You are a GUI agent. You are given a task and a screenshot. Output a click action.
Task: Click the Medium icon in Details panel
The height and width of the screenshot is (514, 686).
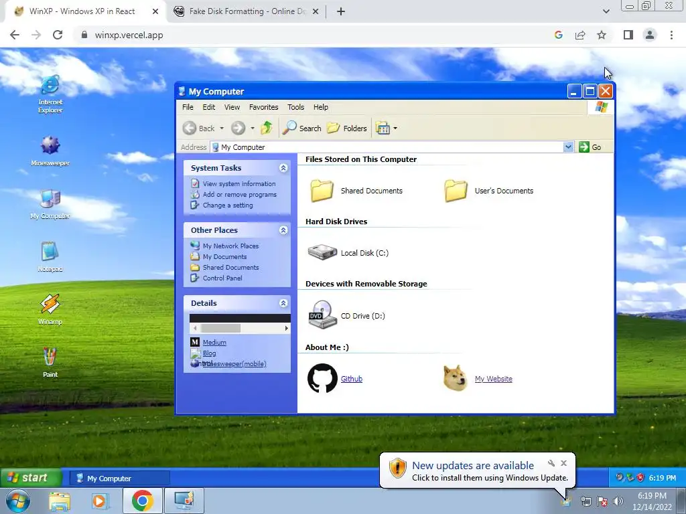[195, 342]
